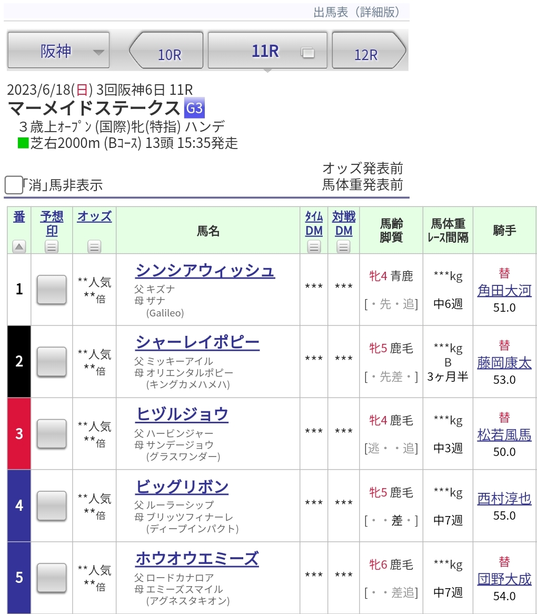Set prediction mark for horse 2 シャーレイポピー

52,362
